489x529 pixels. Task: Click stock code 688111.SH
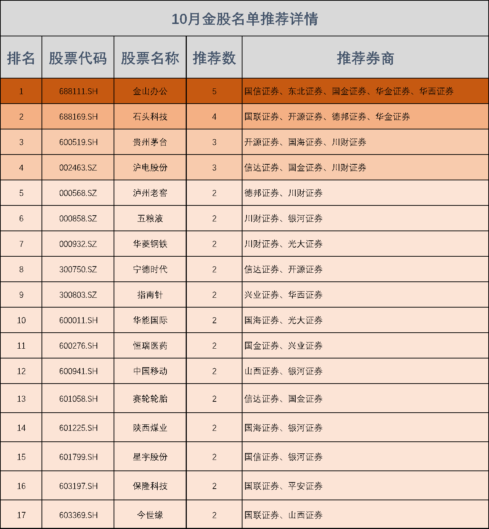78,91
